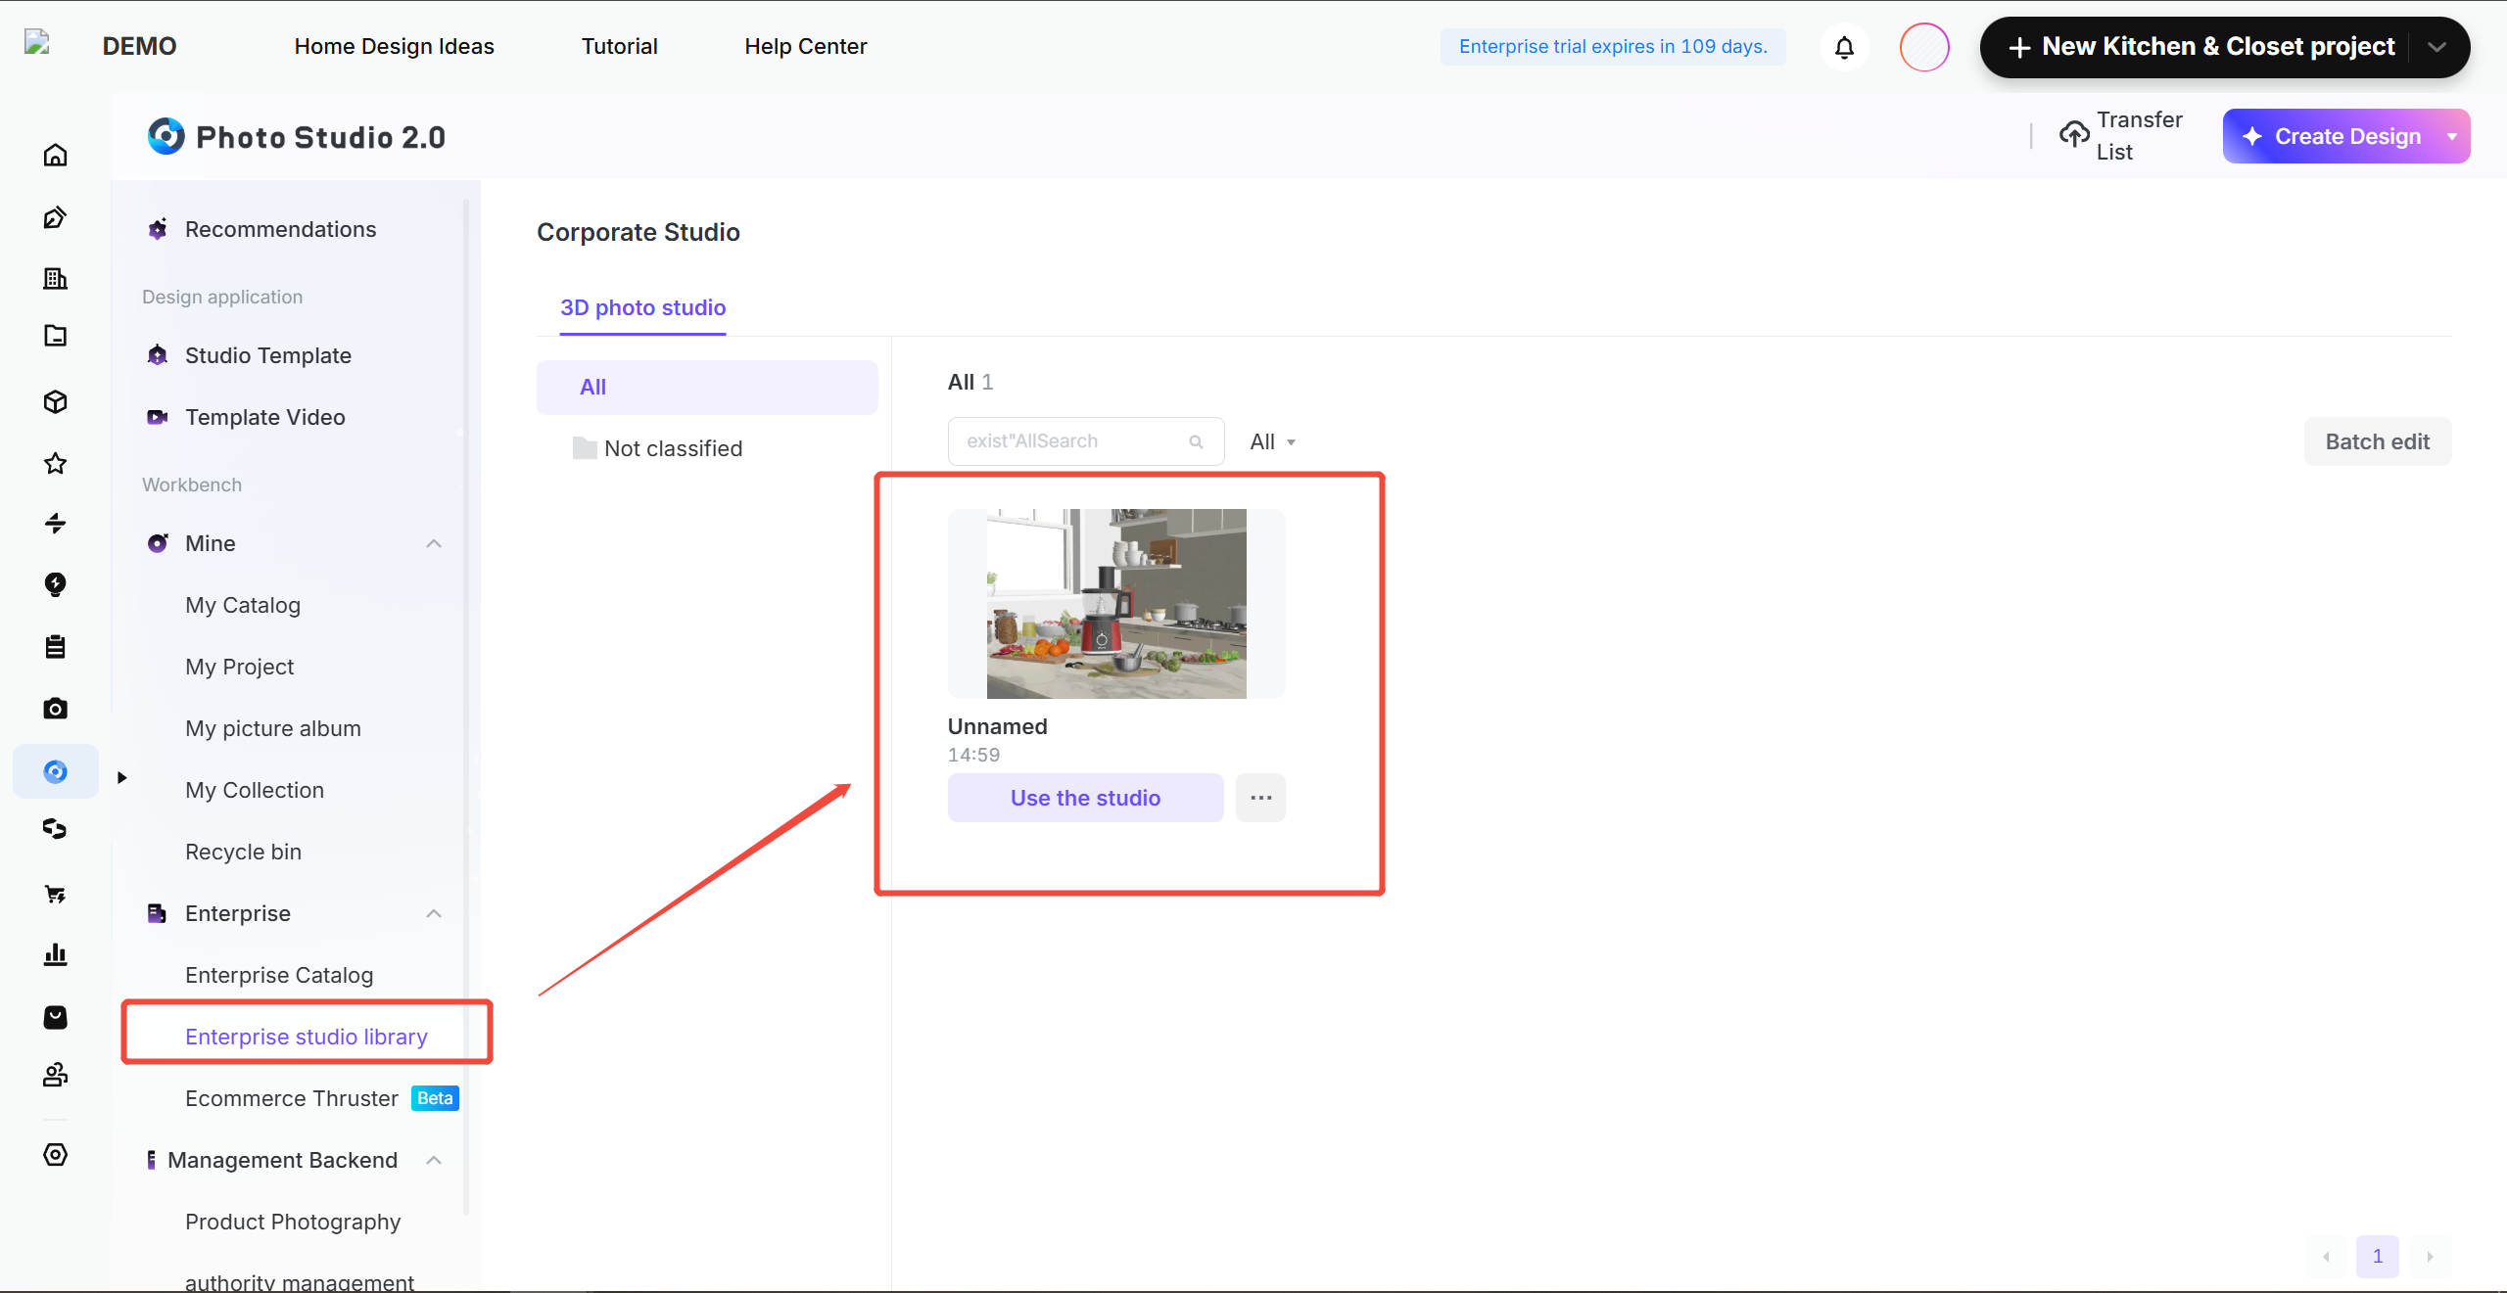Collapse the Management Backend chevron
The image size is (2507, 1293).
[434, 1161]
